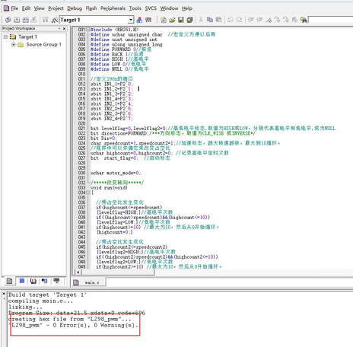
Task: Click the Build target toolbar icon
Action: (17, 20)
